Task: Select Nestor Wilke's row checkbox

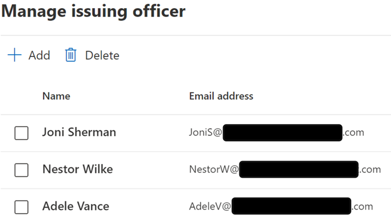Action: (21, 170)
